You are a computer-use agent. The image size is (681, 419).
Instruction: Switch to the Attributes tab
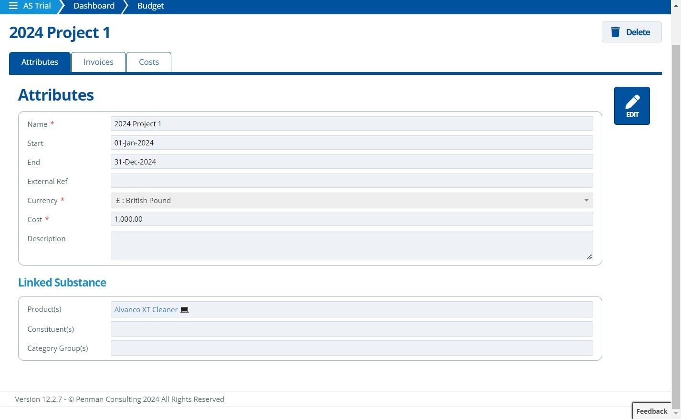[x=40, y=62]
